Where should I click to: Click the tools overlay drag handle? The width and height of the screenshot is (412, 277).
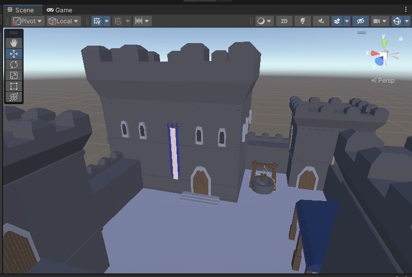(x=14, y=33)
